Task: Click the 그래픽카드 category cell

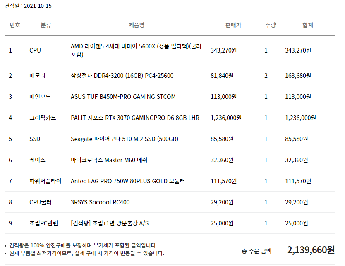Action: pyautogui.click(x=43, y=118)
